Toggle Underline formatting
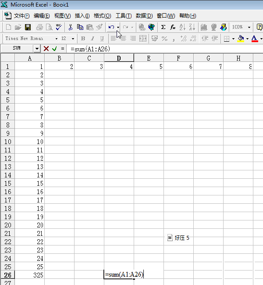Image resolution: width=263 pixels, height=285 pixels. coord(102,39)
